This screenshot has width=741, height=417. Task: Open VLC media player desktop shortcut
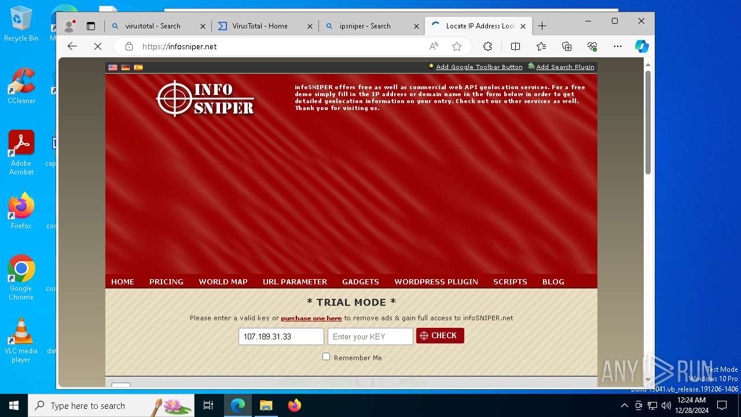click(21, 340)
